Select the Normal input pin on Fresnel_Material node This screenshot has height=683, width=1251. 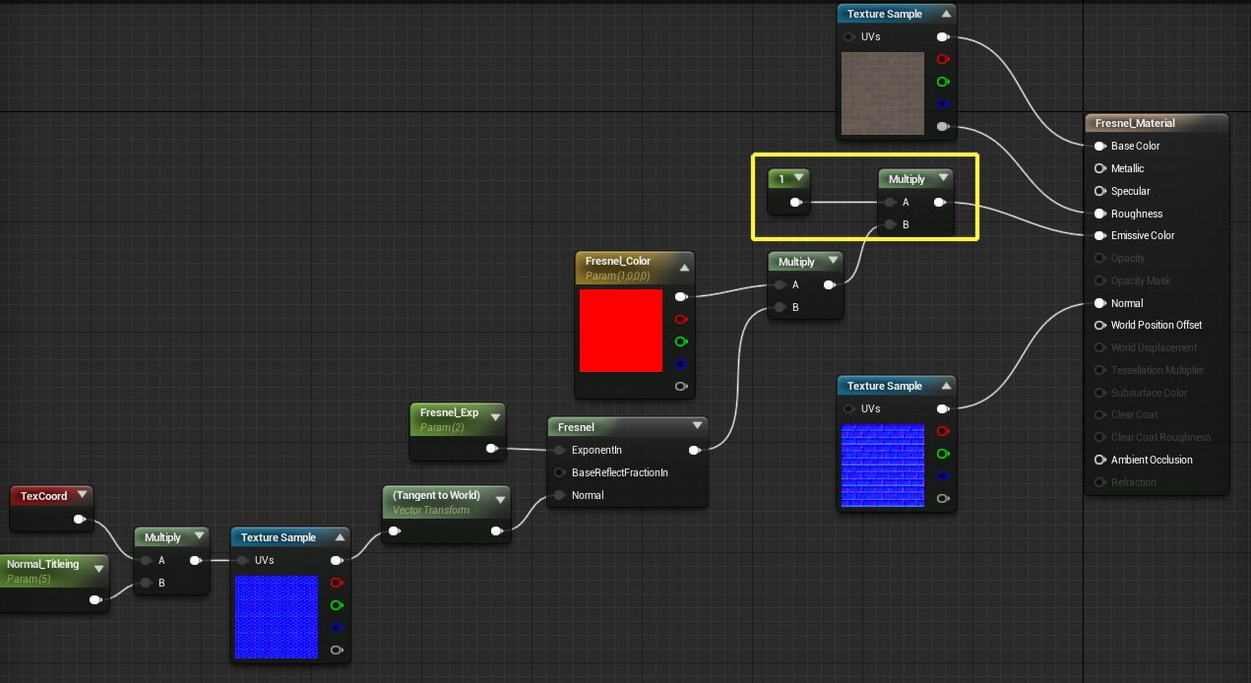coord(1099,303)
